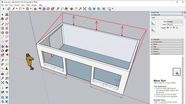Image resolution: width=186 pixels, height=104 pixels.
Task: Open the Help menu
Action: tap(40, 5)
